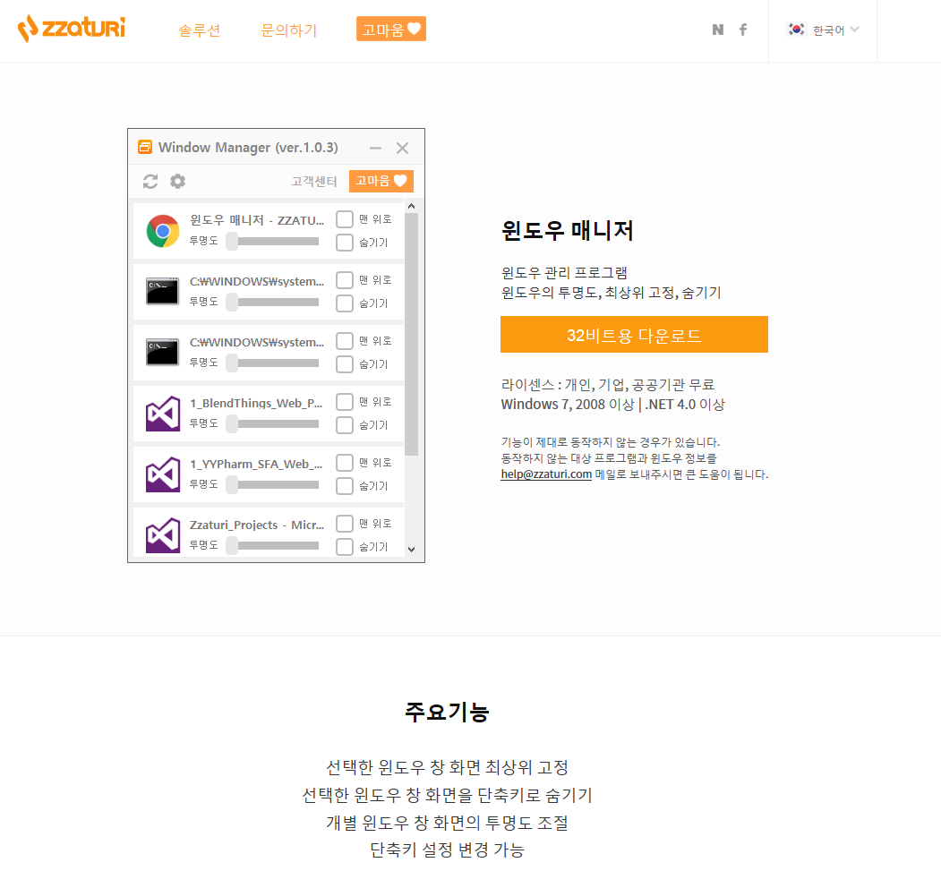941x871 pixels.
Task: Click the 주요기능 heading
Action: [447, 712]
